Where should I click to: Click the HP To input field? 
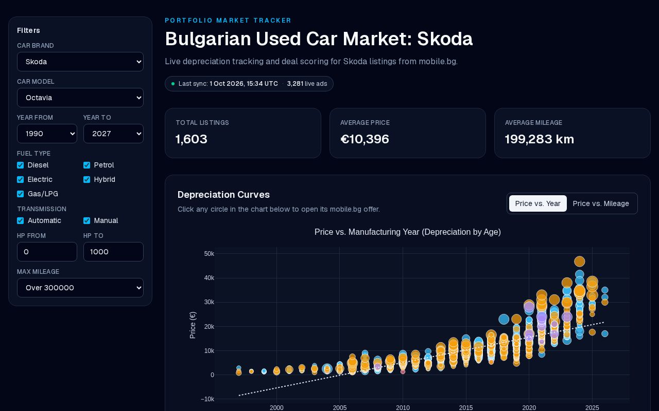click(x=113, y=252)
